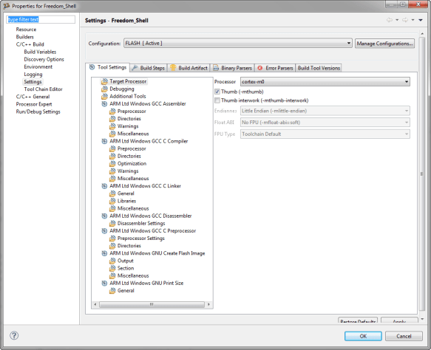The width and height of the screenshot is (431, 350).
Task: Click the Preprocessor Settings option icon
Action: [112, 239]
